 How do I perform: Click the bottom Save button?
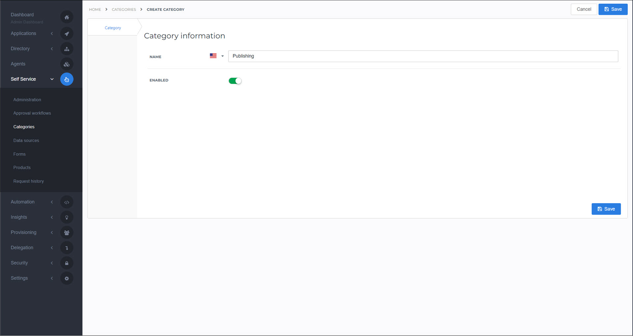[606, 209]
